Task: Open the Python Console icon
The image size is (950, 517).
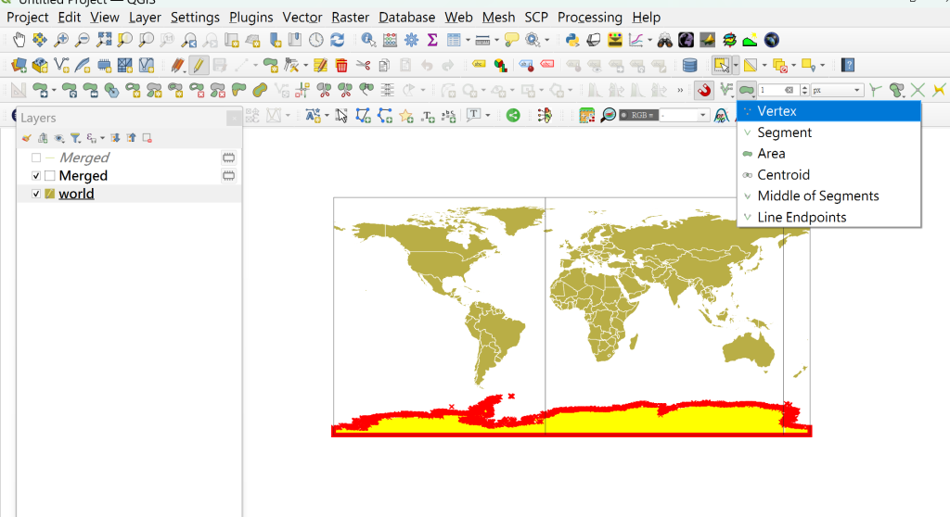Action: [571, 40]
